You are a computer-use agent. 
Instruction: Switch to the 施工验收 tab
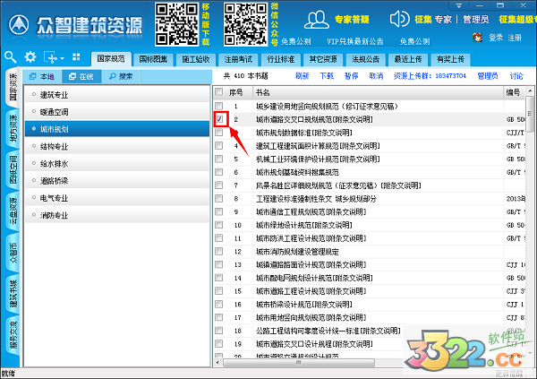pos(195,59)
